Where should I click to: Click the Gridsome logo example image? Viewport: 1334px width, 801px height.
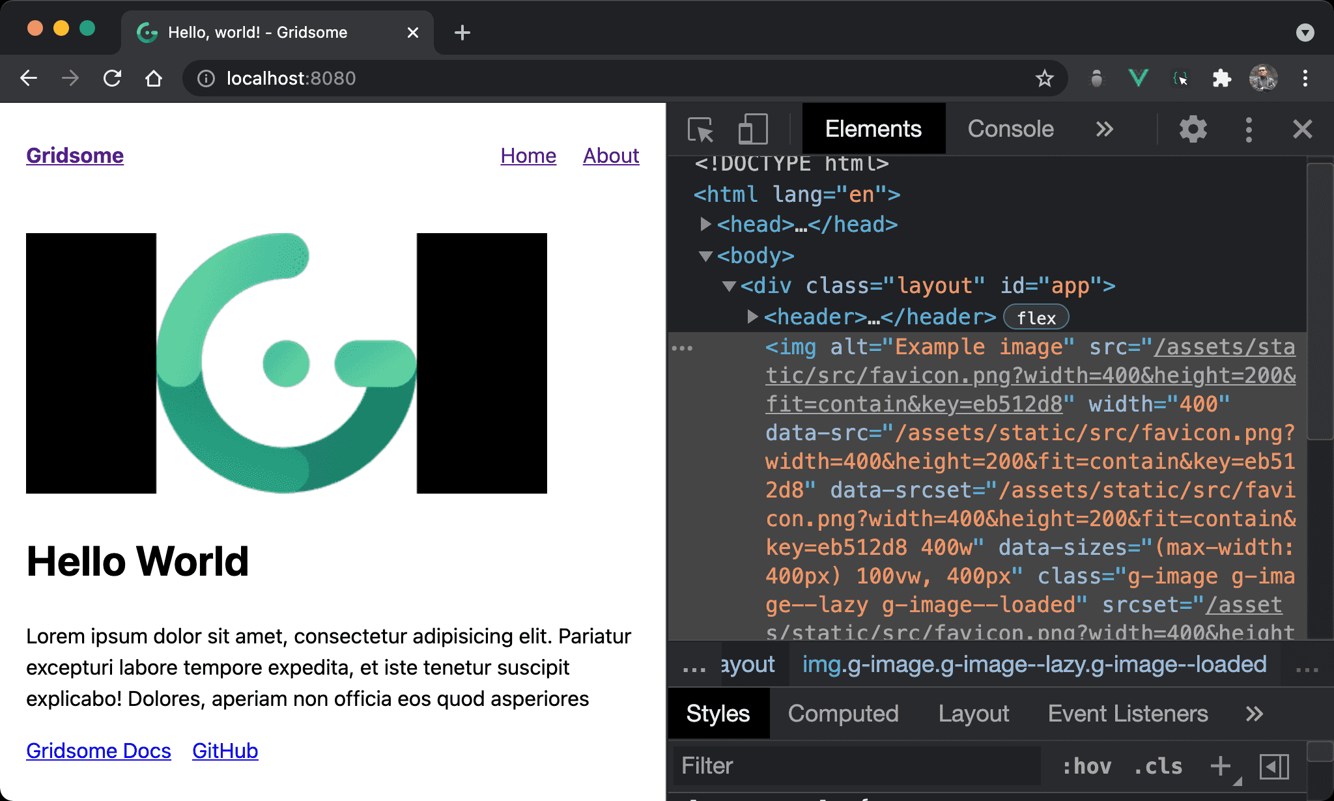287,363
